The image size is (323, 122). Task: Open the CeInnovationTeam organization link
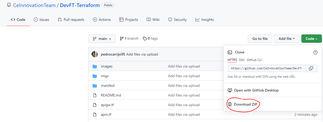pos(34,5)
